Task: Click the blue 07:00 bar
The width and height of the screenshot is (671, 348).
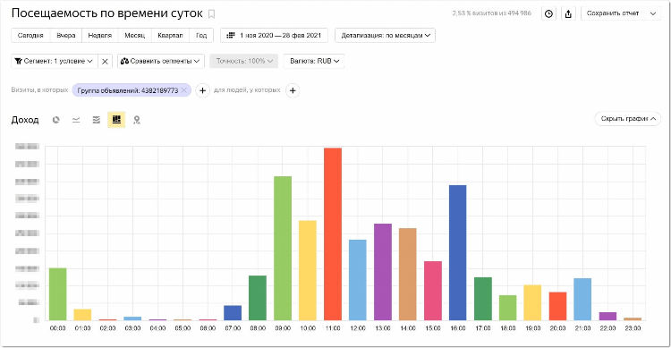Action: pos(233,313)
